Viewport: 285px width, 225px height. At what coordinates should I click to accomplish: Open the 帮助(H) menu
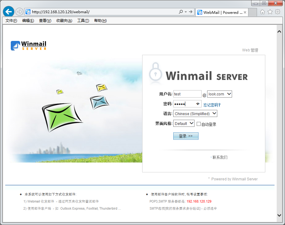click(100, 21)
